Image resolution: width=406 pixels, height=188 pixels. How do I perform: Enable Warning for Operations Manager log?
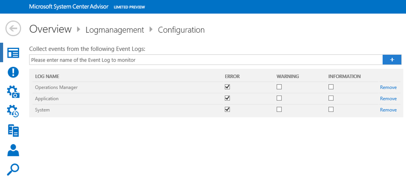[279, 87]
